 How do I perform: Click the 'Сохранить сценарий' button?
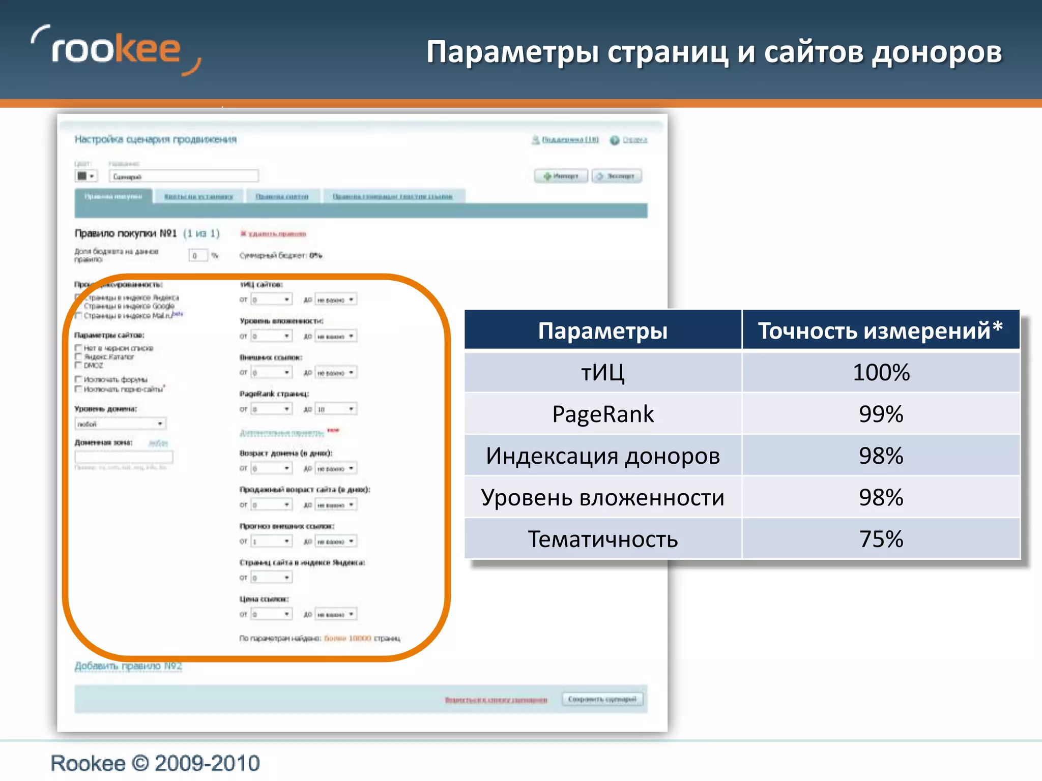(602, 699)
